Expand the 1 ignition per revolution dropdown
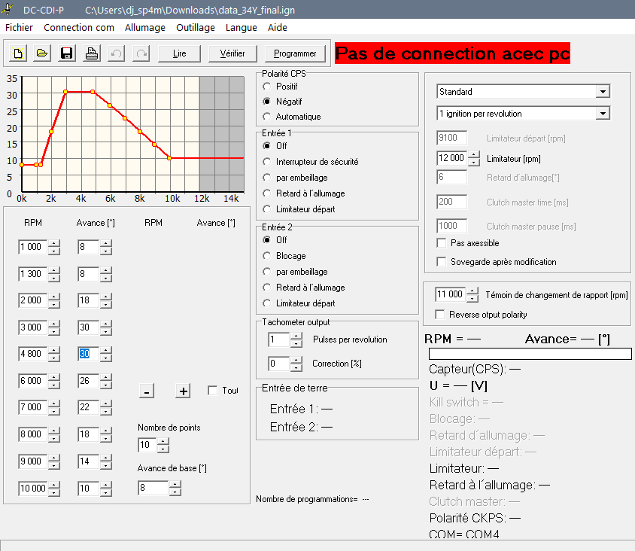The image size is (635, 551). pyautogui.click(x=603, y=114)
